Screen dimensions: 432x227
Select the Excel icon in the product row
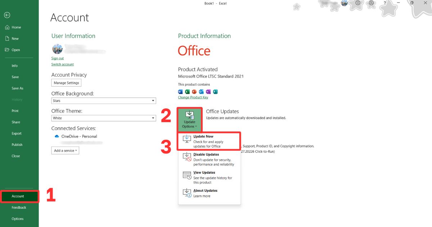pos(187,92)
